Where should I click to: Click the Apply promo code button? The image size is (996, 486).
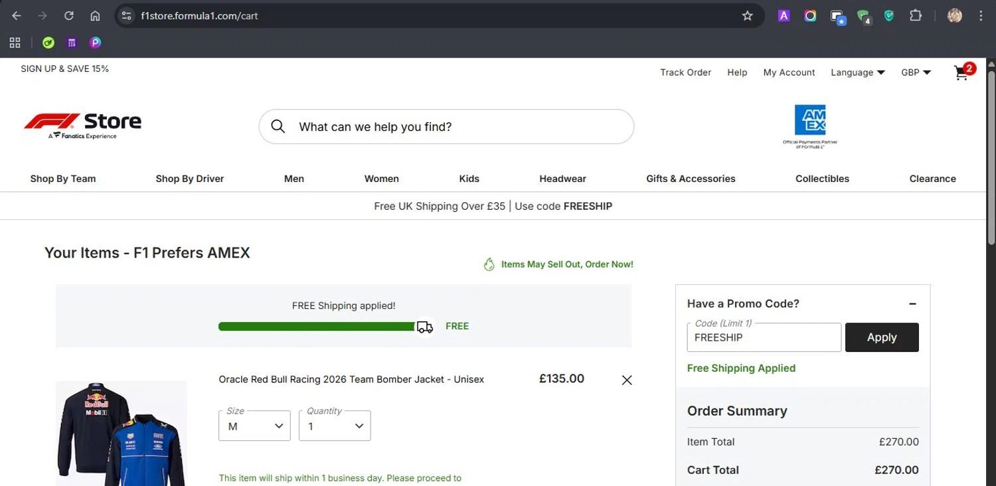[x=882, y=337]
